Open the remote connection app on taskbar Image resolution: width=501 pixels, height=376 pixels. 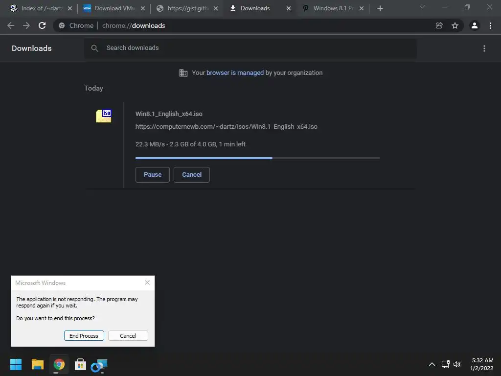pyautogui.click(x=99, y=365)
